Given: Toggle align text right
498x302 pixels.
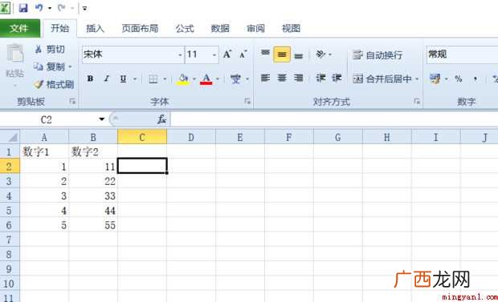Looking at the screenshot, I should (x=298, y=78).
